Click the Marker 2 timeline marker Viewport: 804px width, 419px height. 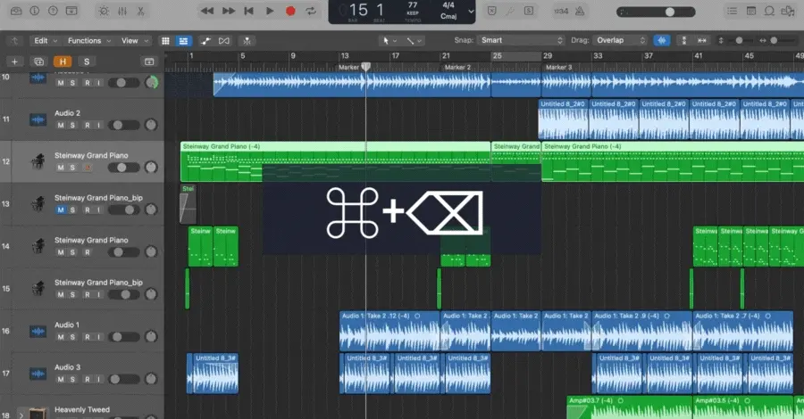(457, 67)
